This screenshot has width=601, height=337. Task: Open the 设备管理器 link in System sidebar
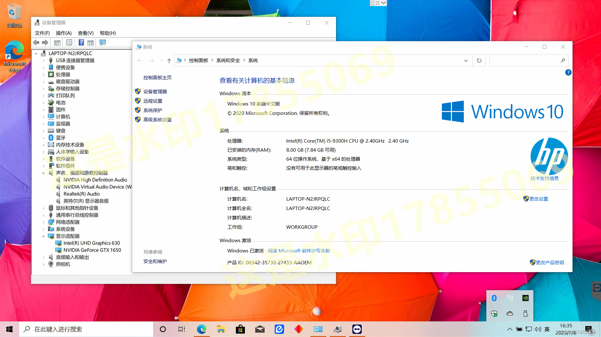point(155,92)
